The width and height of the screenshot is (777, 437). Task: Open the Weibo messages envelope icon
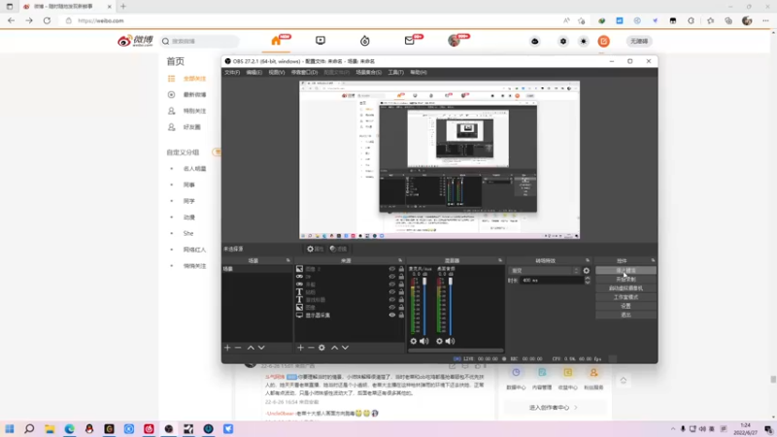[x=409, y=41]
